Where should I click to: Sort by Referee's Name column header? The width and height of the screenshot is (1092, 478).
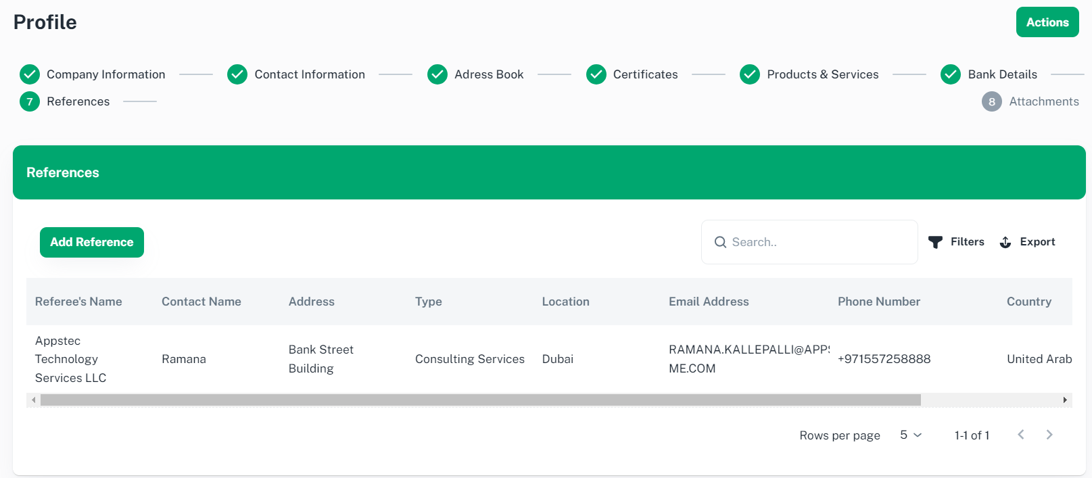pos(78,302)
